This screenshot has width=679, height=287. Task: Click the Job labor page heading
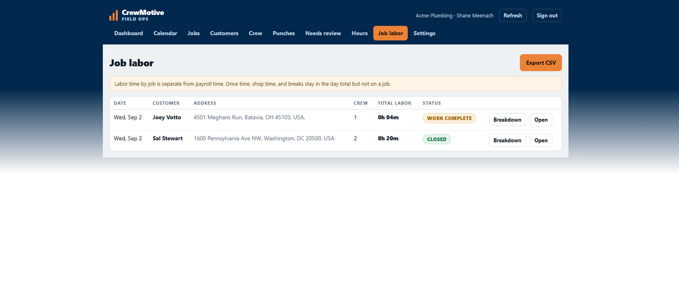(131, 63)
